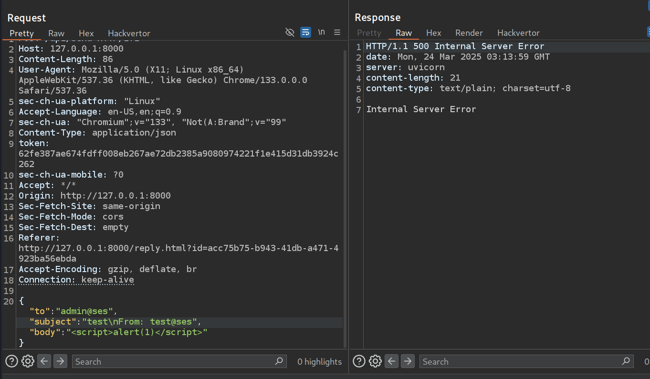Go to previous match in Request search
This screenshot has width=650, height=379.
pyautogui.click(x=44, y=361)
